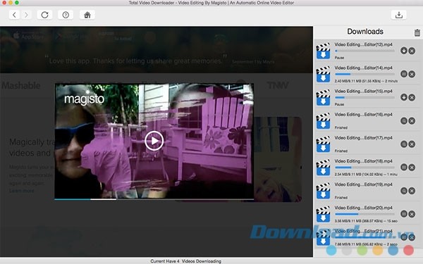423x264 pixels.
Task: Click the clapperboard icon for Editor(15).mp4
Action: pyautogui.click(x=323, y=97)
